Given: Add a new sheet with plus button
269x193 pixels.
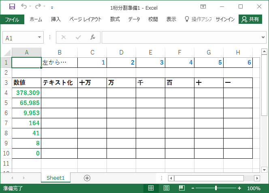Looking at the screenshot, I should [87, 178].
